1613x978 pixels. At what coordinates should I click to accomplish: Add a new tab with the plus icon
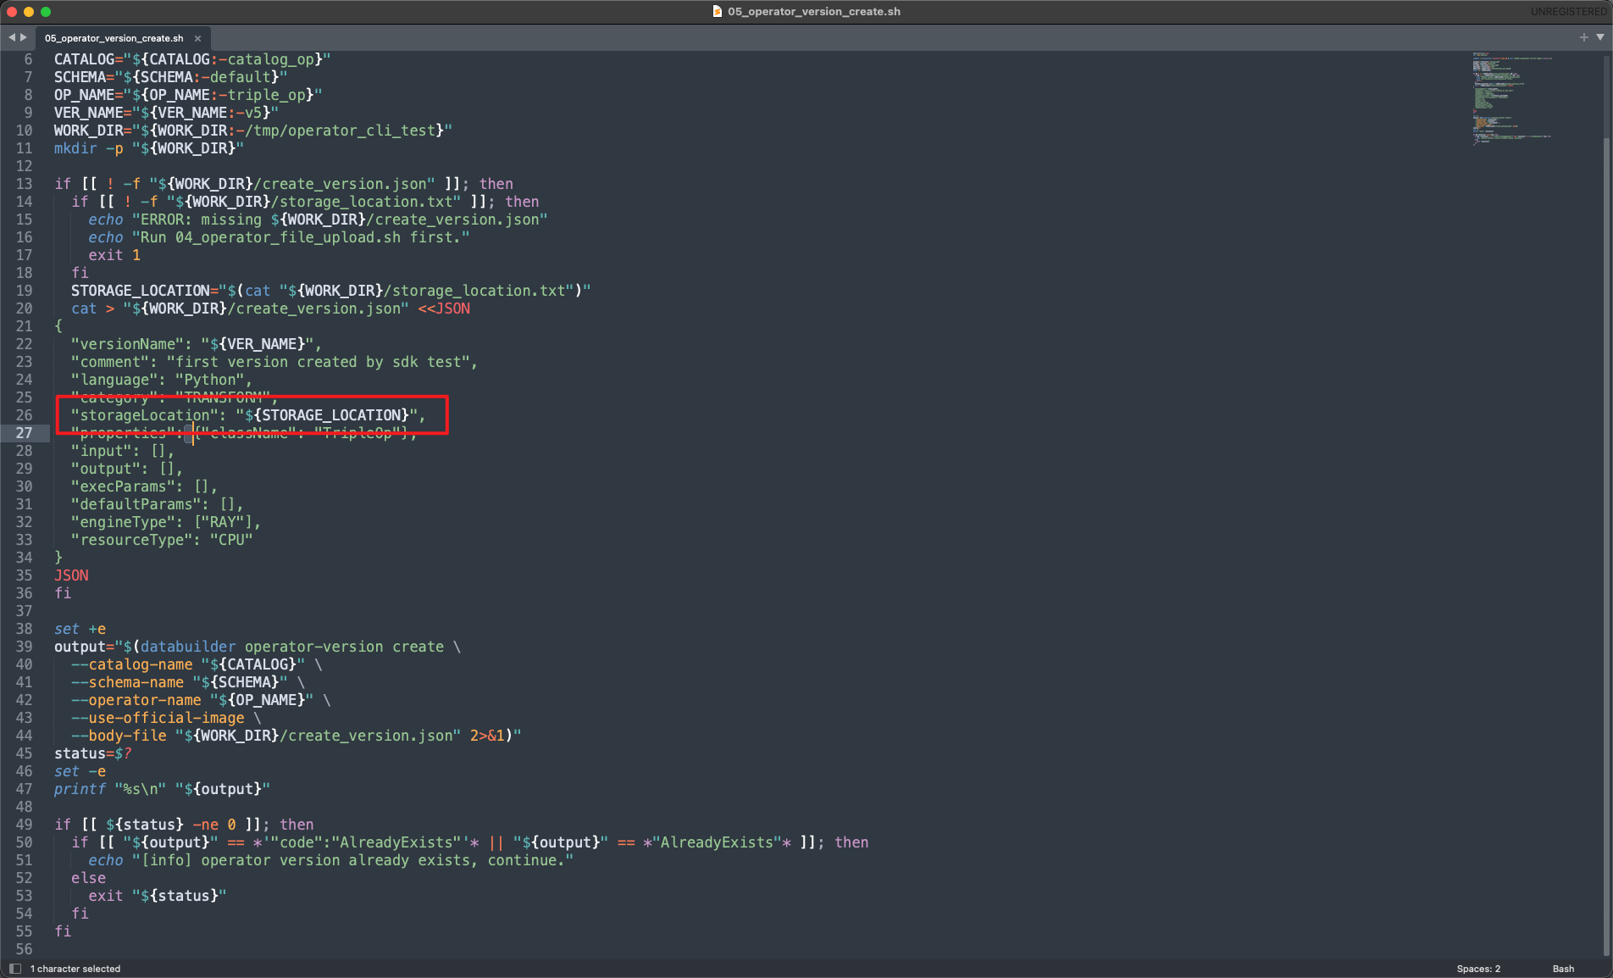point(1583,37)
